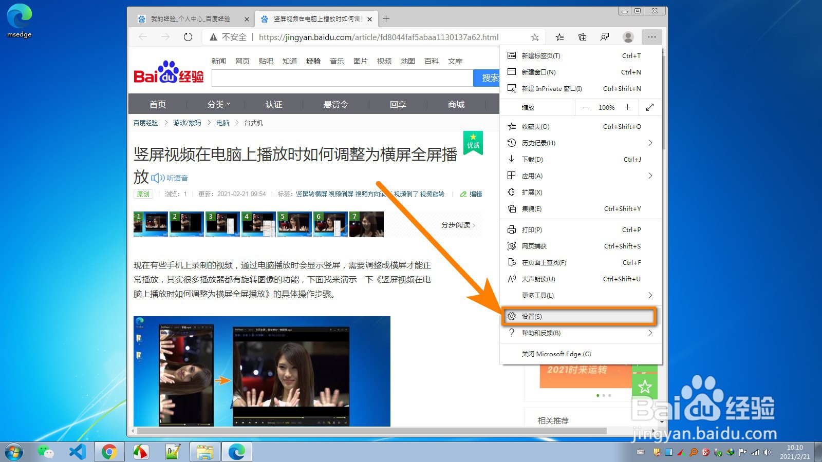Open the msedge desktop shortcut icon
Viewport: 822px width, 462px height.
pyautogui.click(x=20, y=21)
